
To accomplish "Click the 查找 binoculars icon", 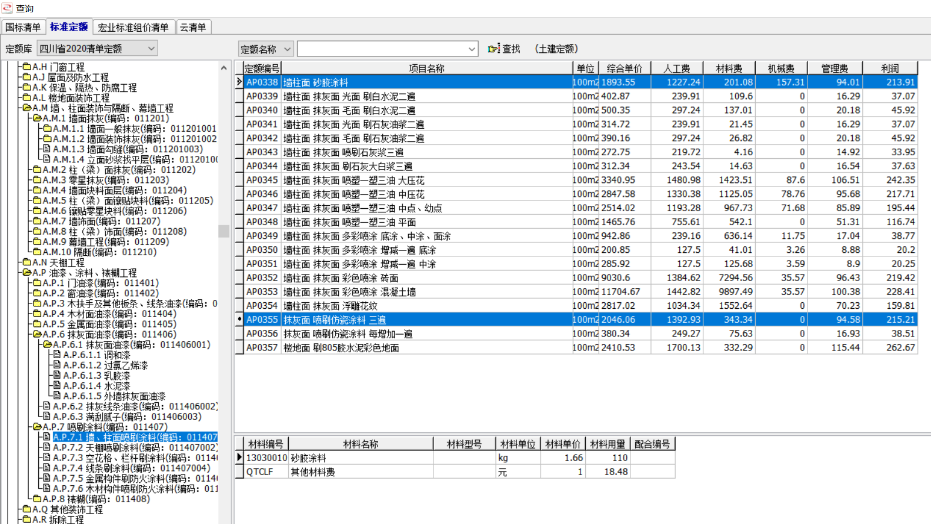I will [x=494, y=49].
